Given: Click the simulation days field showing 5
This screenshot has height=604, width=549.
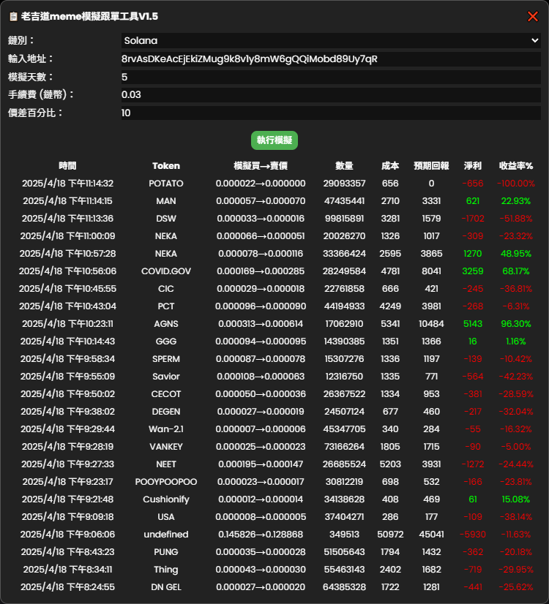Looking at the screenshot, I should (x=331, y=77).
